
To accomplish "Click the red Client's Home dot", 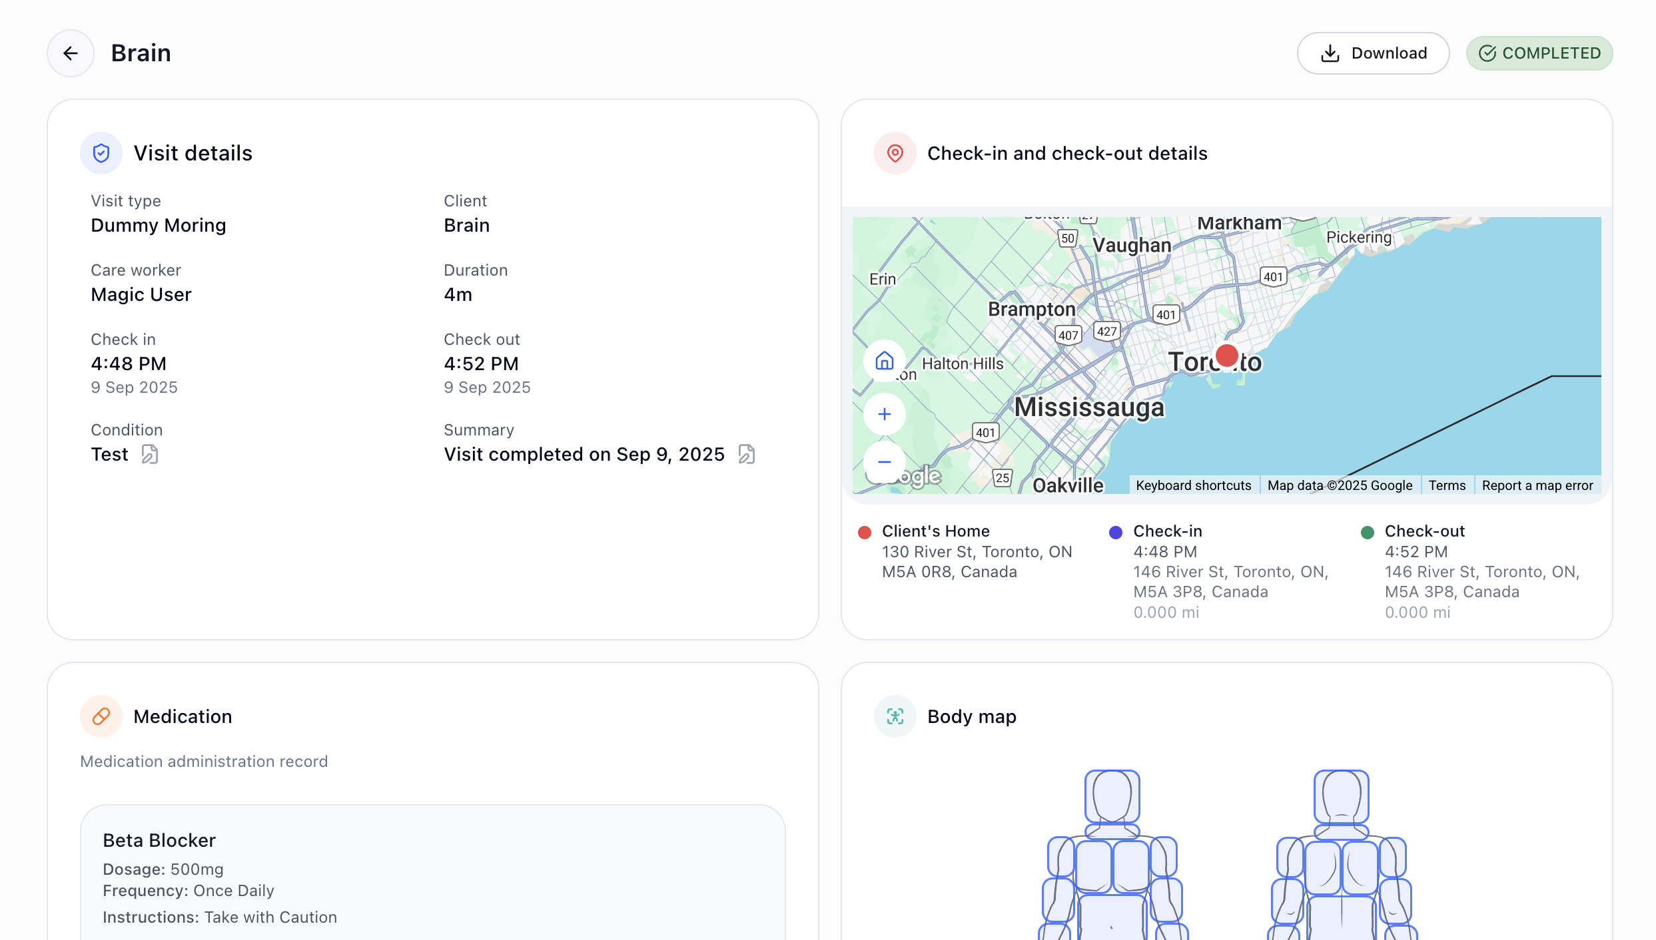I will (865, 532).
